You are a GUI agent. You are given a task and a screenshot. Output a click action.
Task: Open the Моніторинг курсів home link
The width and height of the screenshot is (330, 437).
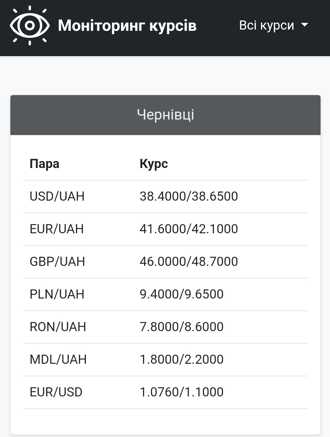point(127,26)
